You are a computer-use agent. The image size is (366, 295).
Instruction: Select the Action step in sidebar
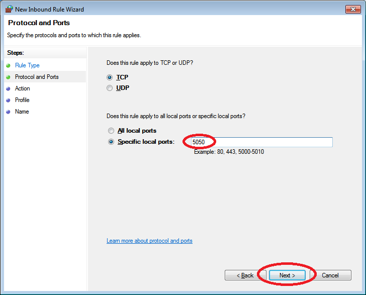pyautogui.click(x=23, y=88)
